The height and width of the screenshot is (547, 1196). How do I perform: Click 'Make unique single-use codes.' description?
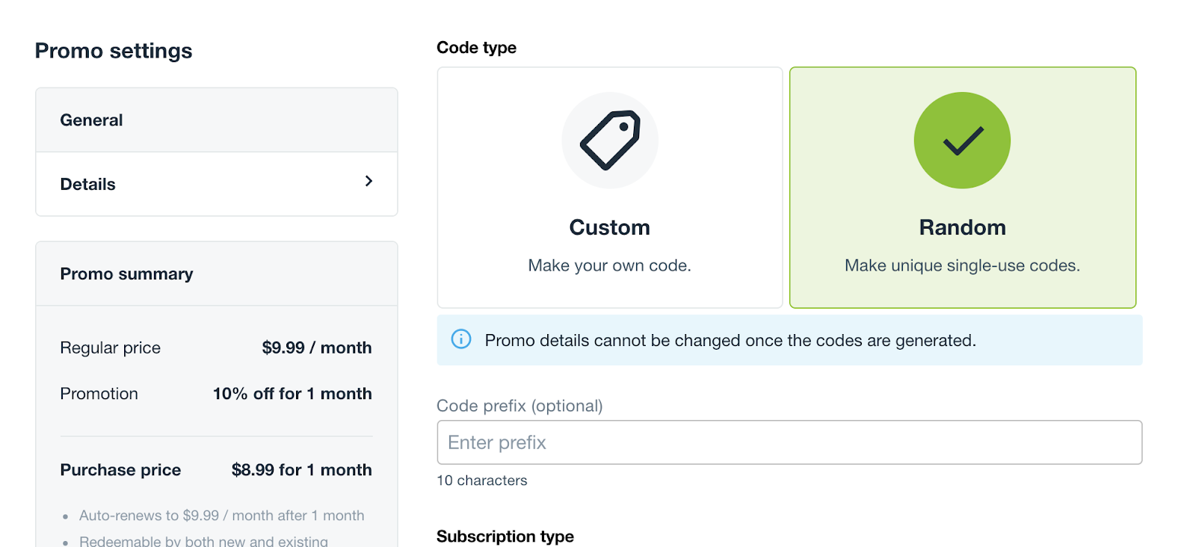pos(962,266)
